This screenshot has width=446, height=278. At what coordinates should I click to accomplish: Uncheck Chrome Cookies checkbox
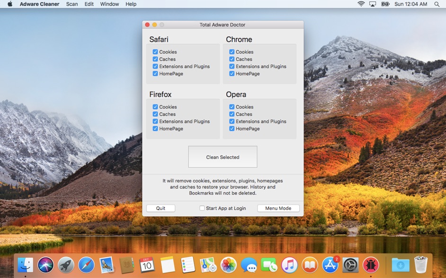point(232,51)
